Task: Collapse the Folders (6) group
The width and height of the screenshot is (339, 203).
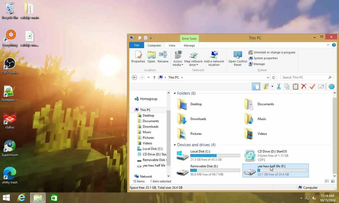Action: tap(175, 93)
